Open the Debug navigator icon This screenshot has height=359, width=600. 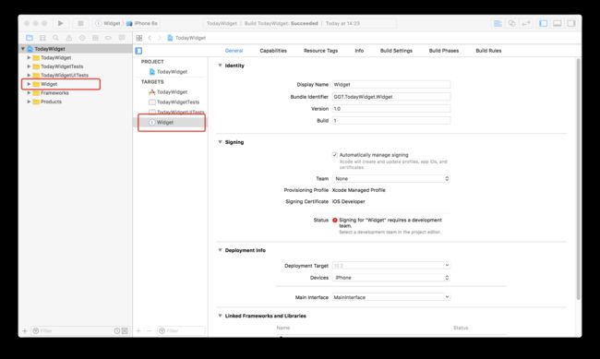tap(95, 38)
